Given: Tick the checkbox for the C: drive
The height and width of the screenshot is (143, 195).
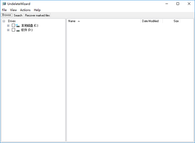Looking at the screenshot, I should (x=13, y=25).
